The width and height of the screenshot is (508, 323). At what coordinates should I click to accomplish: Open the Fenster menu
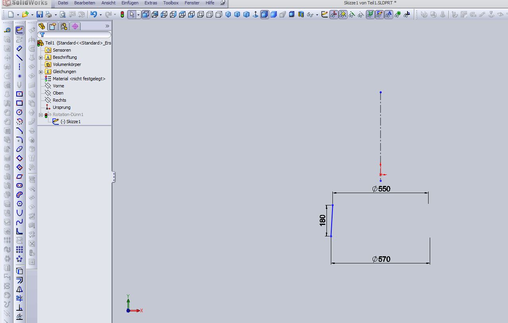(x=192, y=3)
